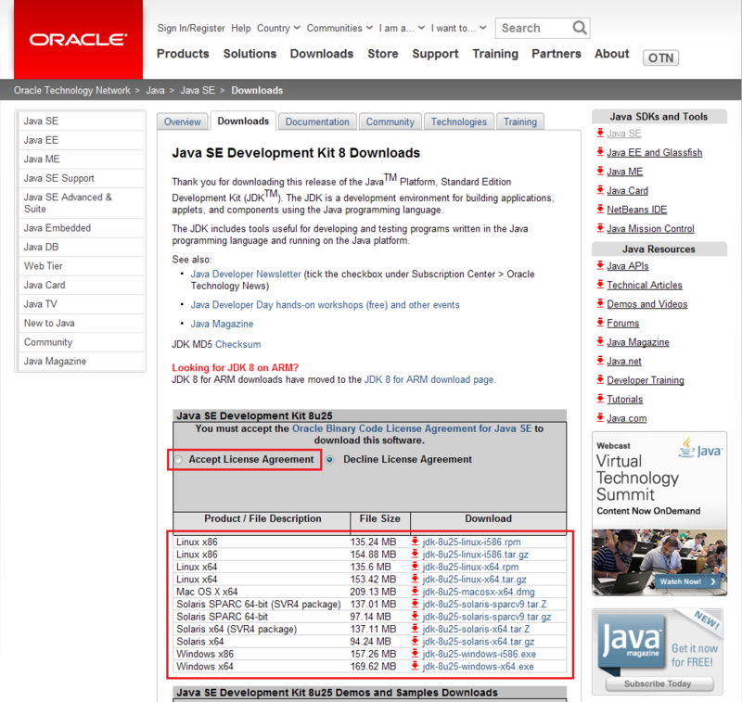This screenshot has width=742, height=702.
Task: Switch to the Overview tab
Action: 182,121
